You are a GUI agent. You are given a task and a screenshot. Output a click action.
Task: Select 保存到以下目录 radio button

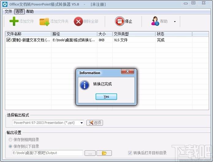pos(10,146)
